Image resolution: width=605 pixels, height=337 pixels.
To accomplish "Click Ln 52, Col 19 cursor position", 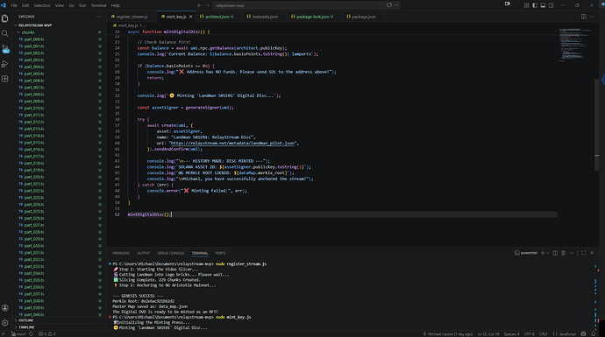I will point(488,333).
